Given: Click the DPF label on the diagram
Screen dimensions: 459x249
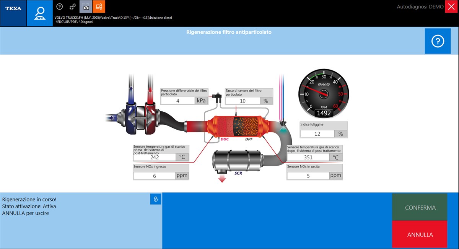Looking at the screenshot, I should [x=249, y=139].
